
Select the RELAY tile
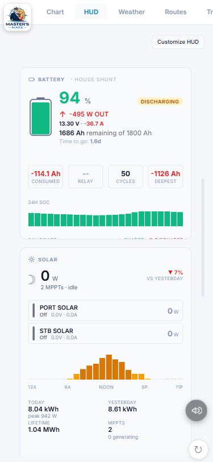[86, 177]
